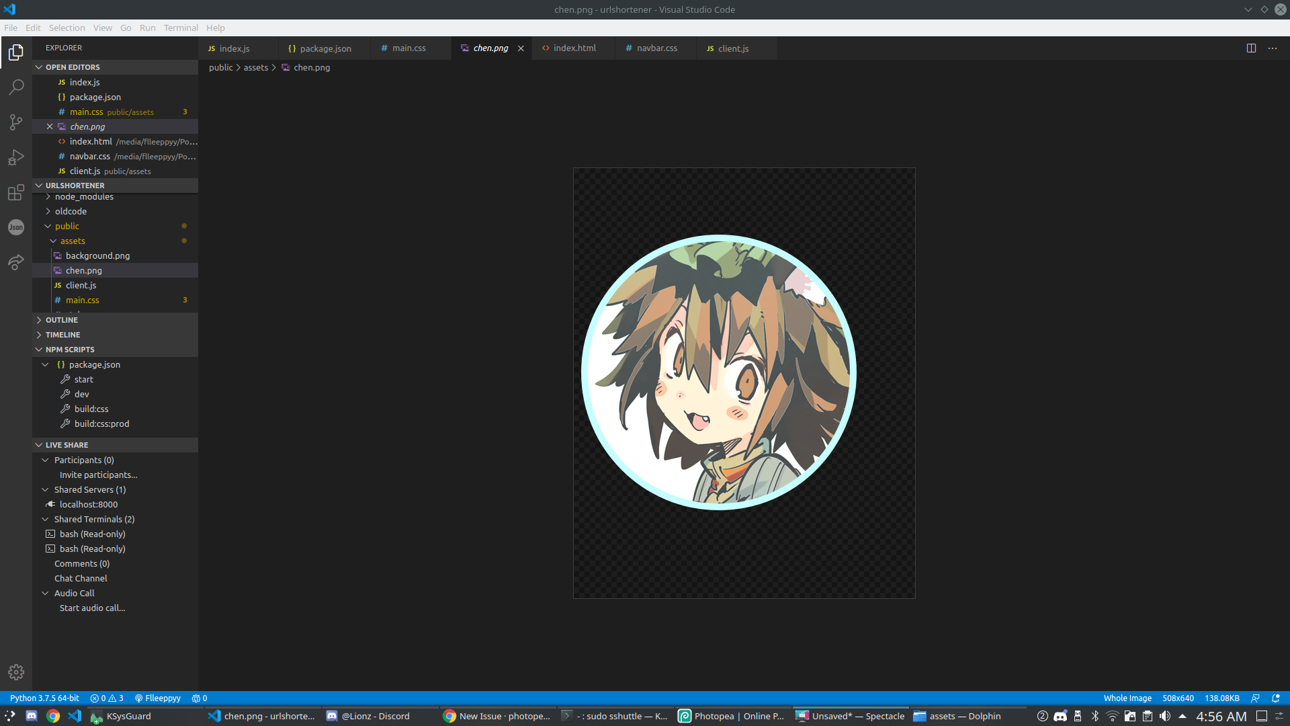Close the chen.png editor tab
1290x726 pixels.
click(521, 48)
